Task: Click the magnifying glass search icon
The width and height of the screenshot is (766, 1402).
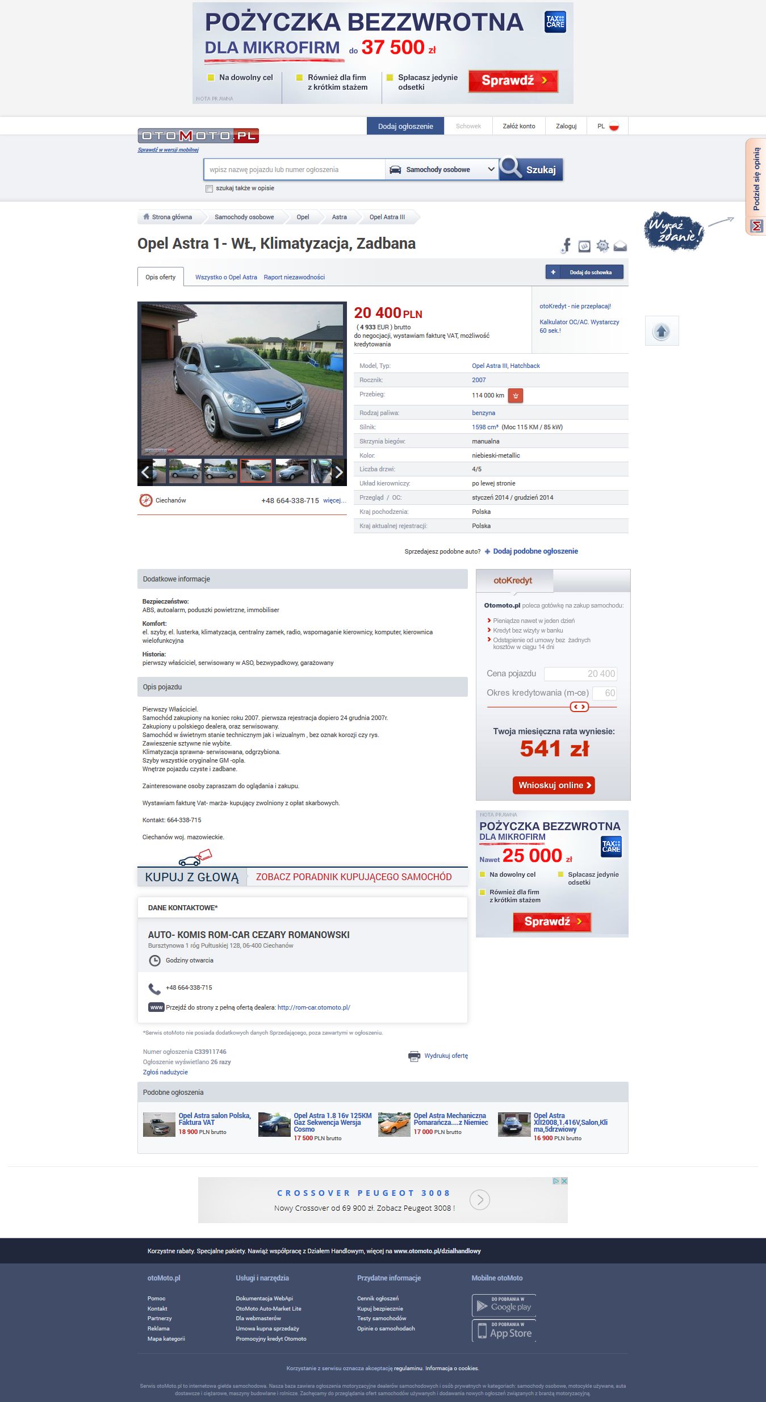Action: [x=510, y=168]
